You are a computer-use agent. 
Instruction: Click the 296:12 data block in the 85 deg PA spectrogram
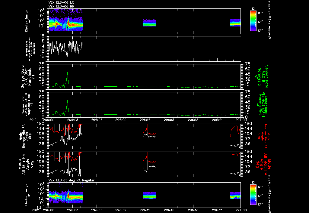tap(150, 195)
